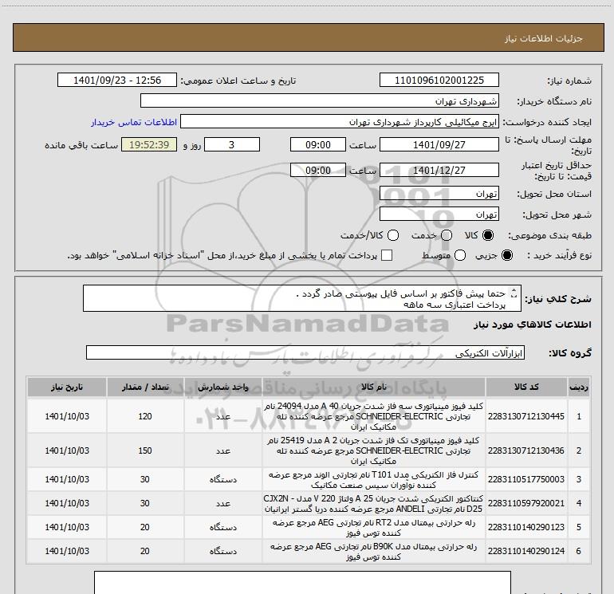The height and width of the screenshot is (594, 614).
Task: Click the price validity time field 09:00
Action: click(318, 170)
